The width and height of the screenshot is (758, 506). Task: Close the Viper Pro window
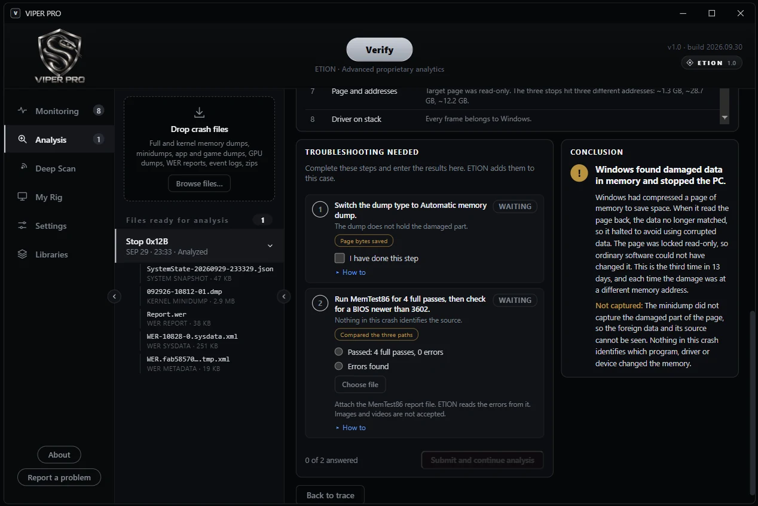[740, 13]
